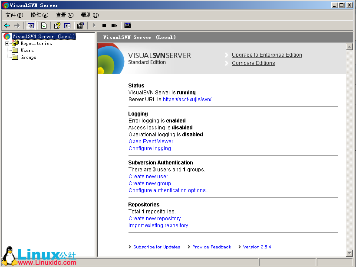This screenshot has height=267, width=356.
Task: Toggle the show/hide console tree icon
Action: pos(30,26)
